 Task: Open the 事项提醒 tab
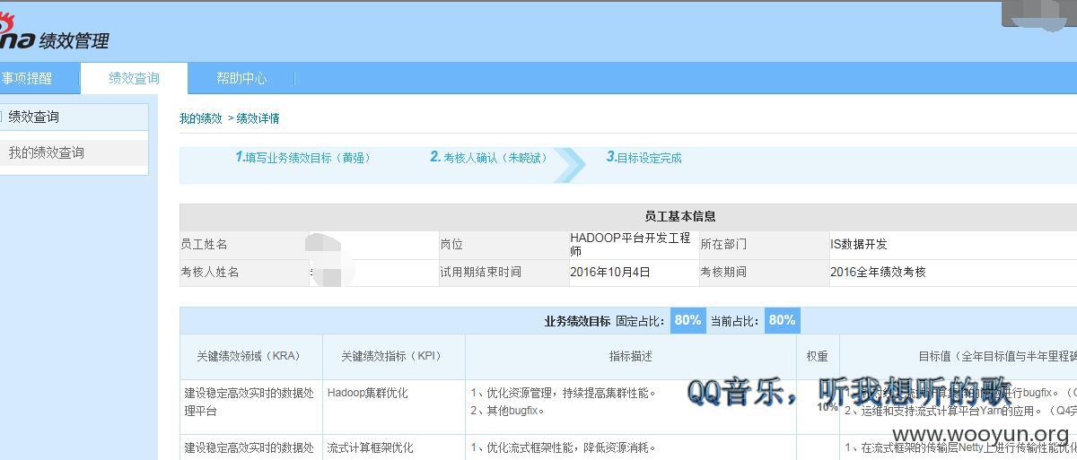click(27, 78)
